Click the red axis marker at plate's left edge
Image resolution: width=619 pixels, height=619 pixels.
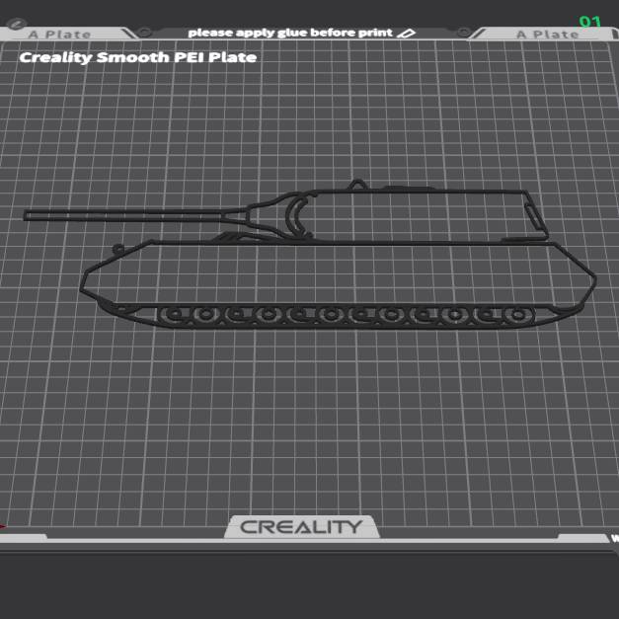click(x=3, y=527)
